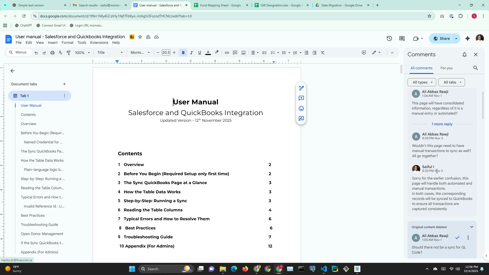
Task: Open the Title paragraph style dropdown
Action: (x=110, y=53)
